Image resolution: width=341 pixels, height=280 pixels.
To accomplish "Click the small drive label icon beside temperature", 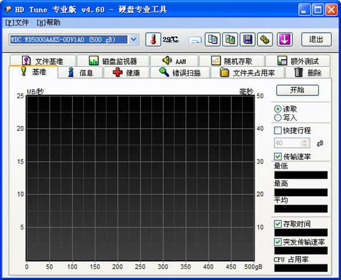I will pos(196,40).
